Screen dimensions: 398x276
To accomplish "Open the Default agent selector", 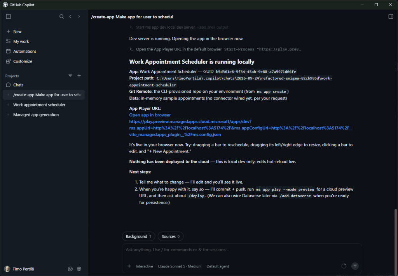I will [218, 266].
